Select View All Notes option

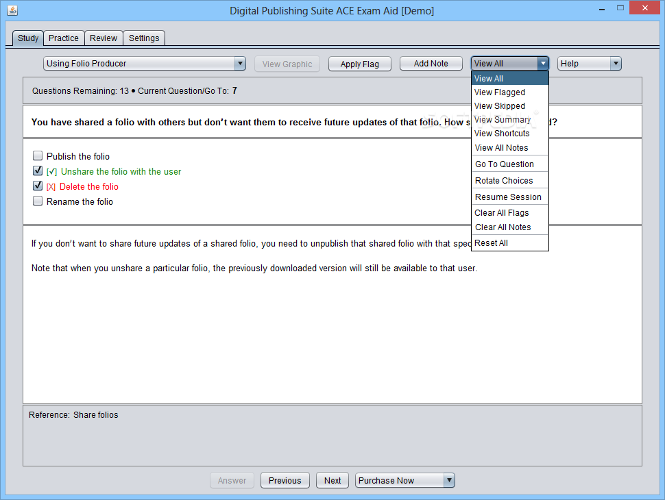(510, 148)
